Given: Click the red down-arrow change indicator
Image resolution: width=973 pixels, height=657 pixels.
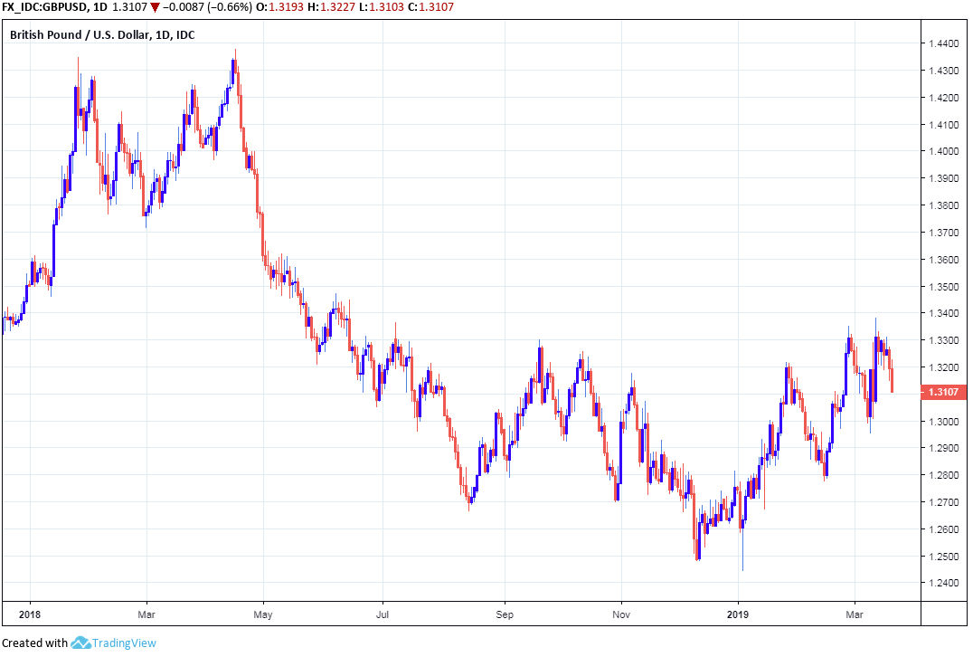Looking at the screenshot, I should coord(156,7).
